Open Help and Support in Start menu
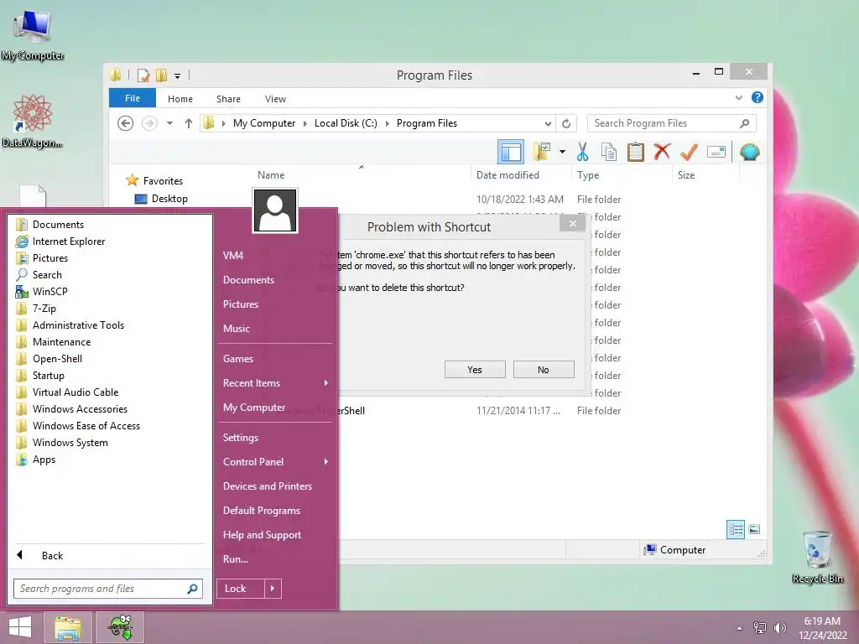 (x=262, y=535)
